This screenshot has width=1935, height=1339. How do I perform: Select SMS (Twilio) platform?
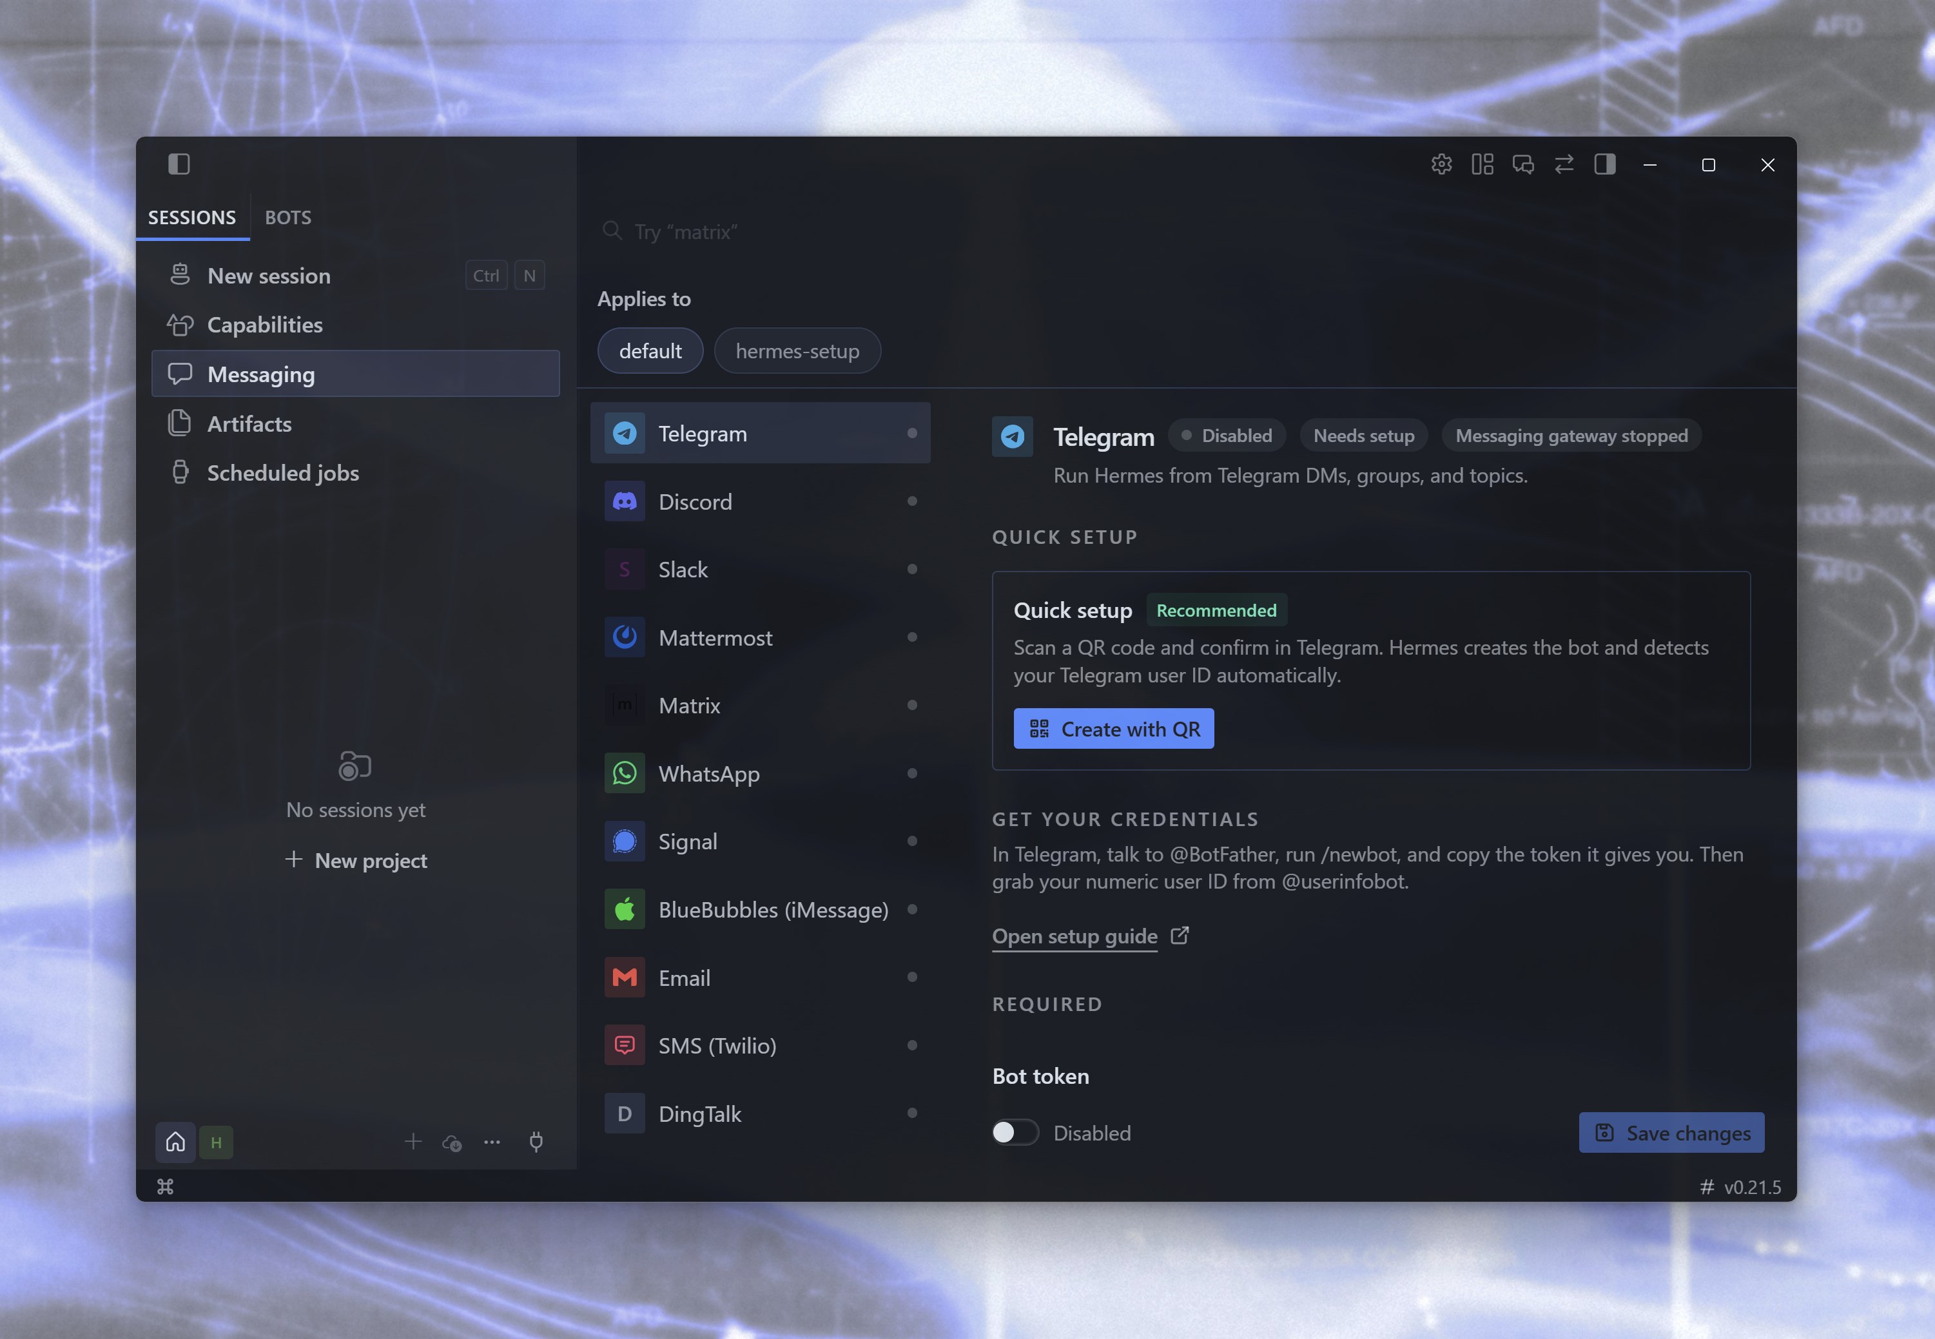click(760, 1045)
